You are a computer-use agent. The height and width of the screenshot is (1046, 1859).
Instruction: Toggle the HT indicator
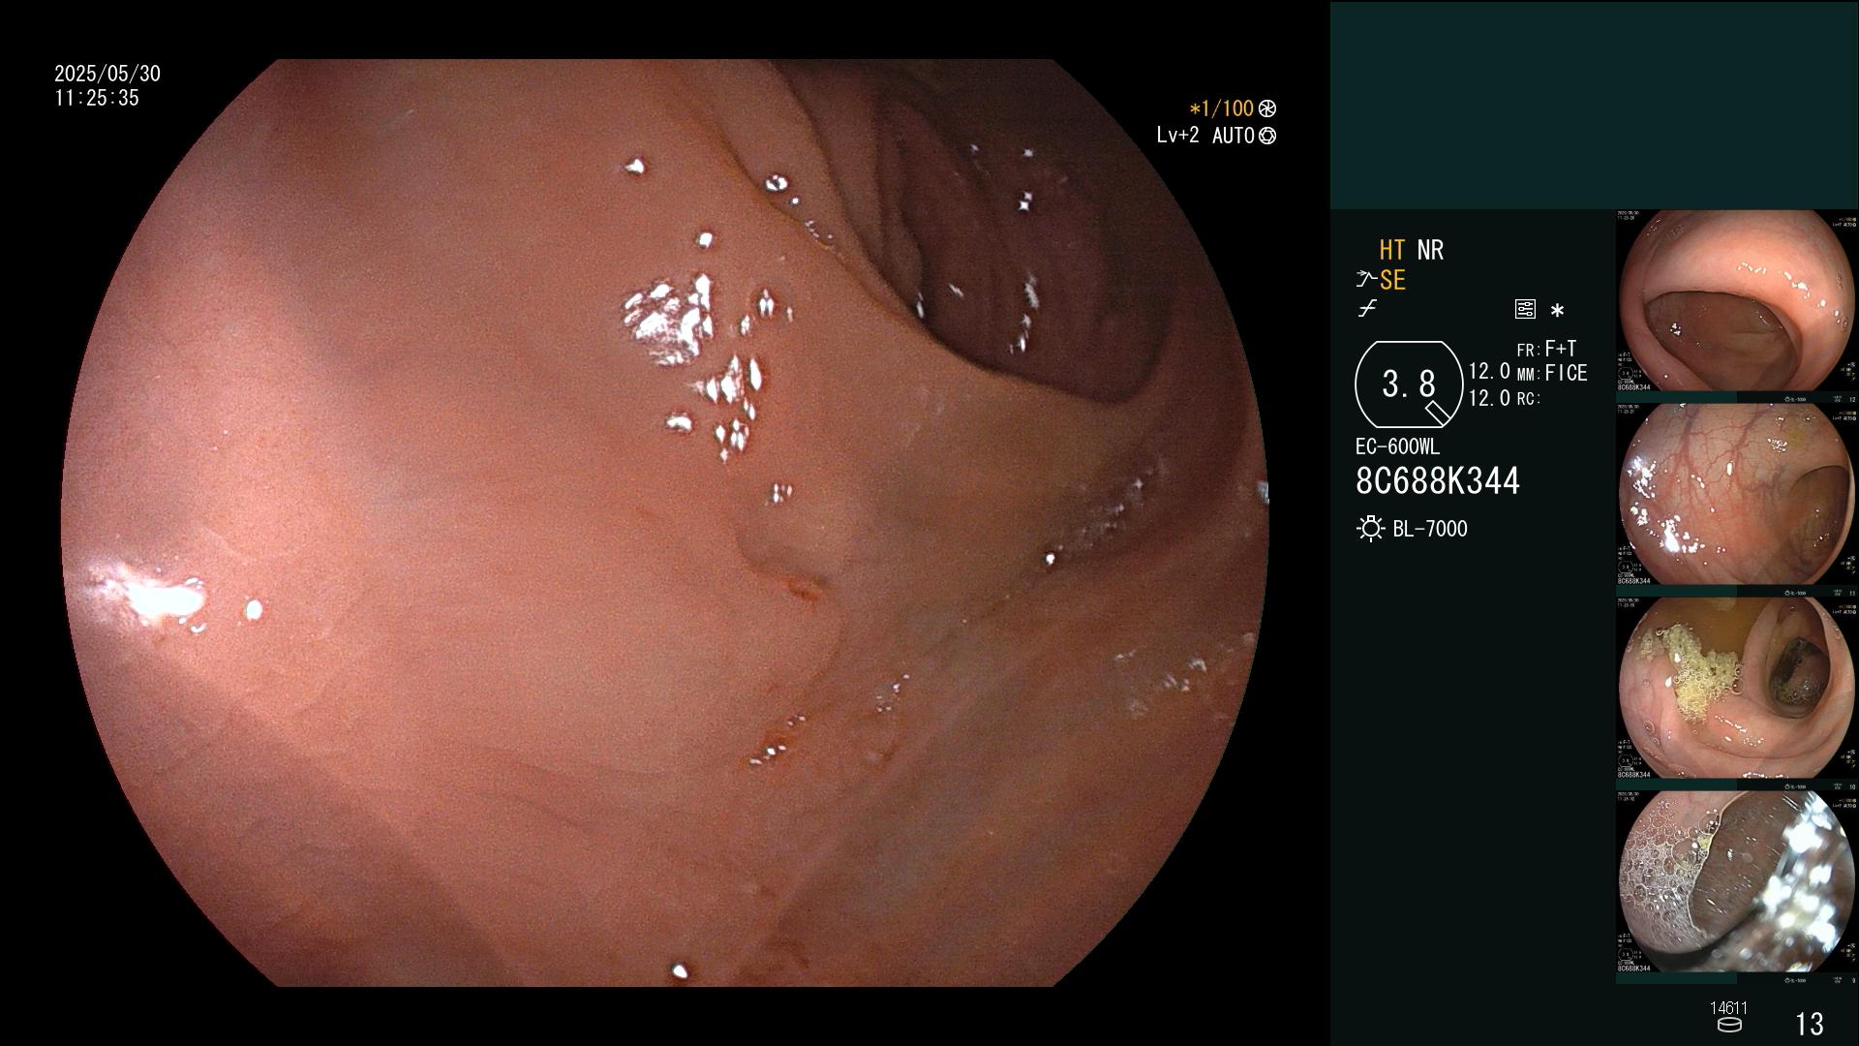coord(1391,250)
